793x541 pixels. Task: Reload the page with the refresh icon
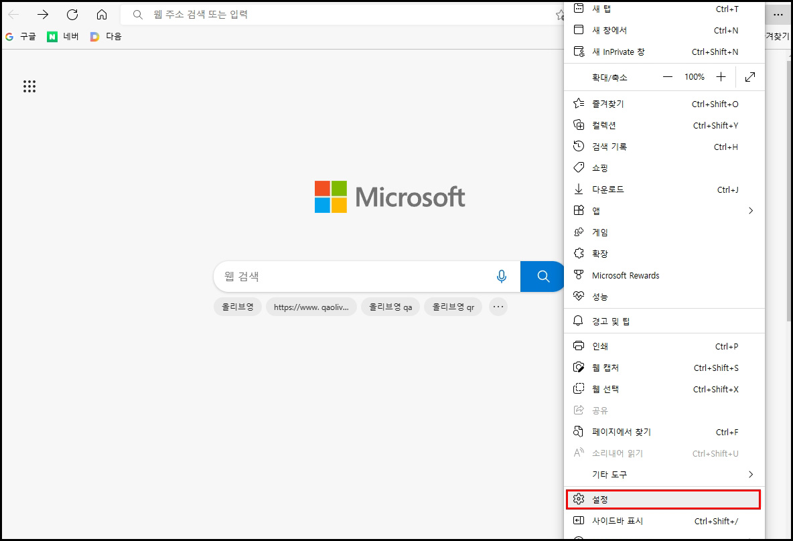click(72, 15)
